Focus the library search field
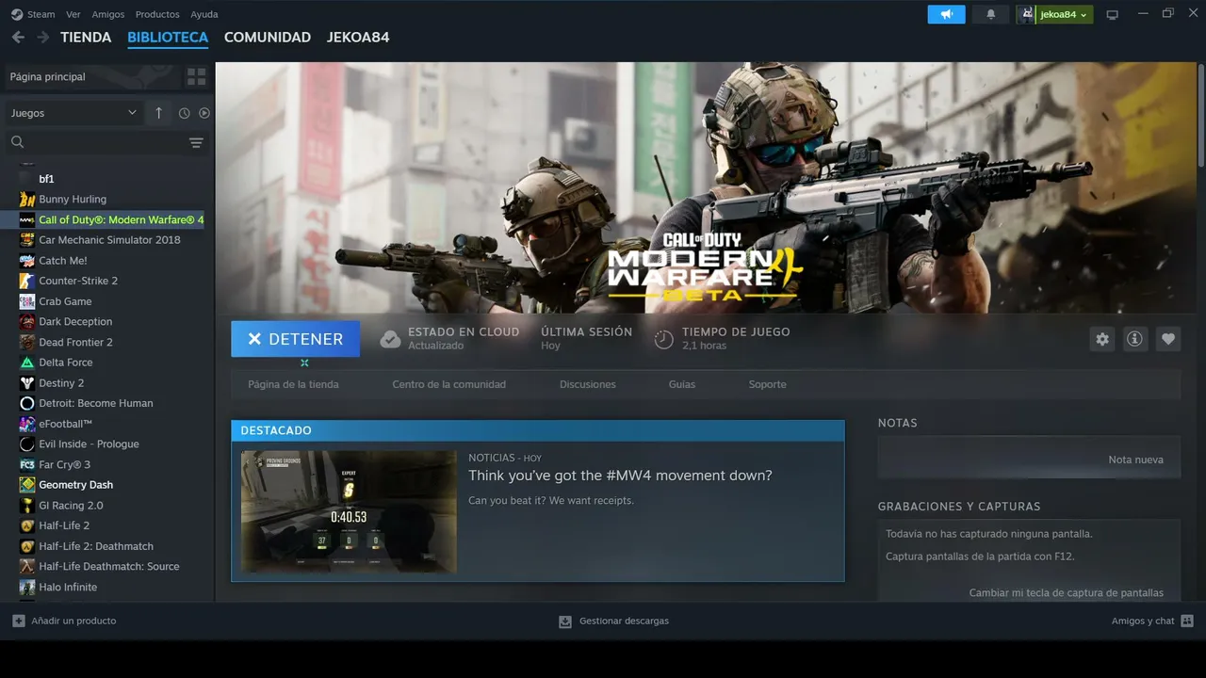Image resolution: width=1206 pixels, height=678 pixels. (97, 142)
